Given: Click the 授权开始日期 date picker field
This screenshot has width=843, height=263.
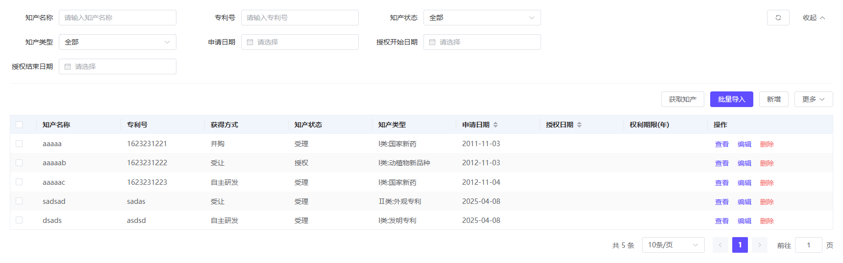Looking at the screenshot, I should 482,42.
